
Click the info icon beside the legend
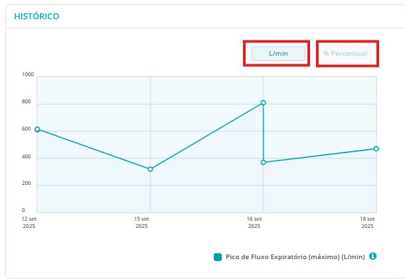click(372, 256)
